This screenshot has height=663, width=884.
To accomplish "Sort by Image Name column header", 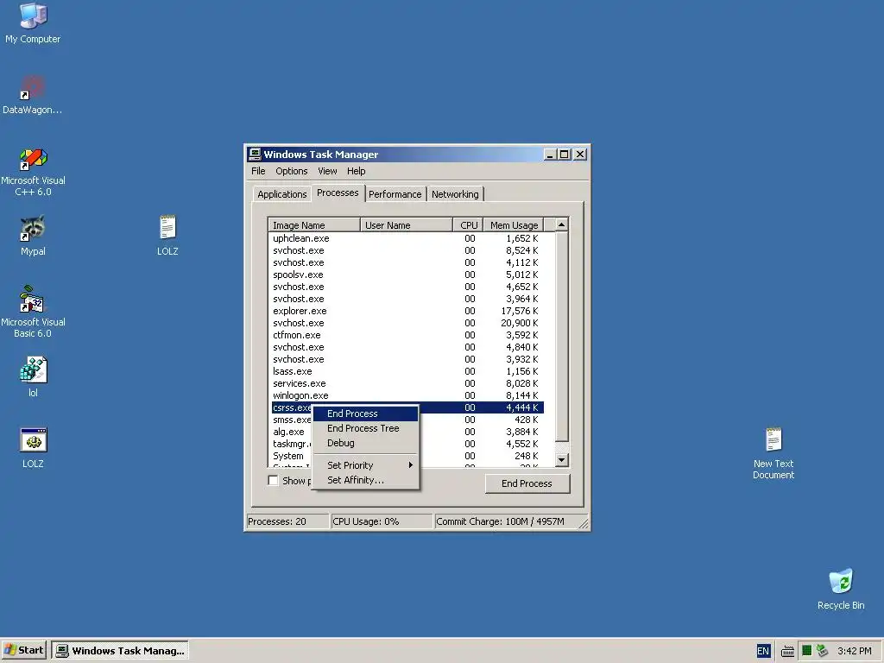I will coord(314,225).
